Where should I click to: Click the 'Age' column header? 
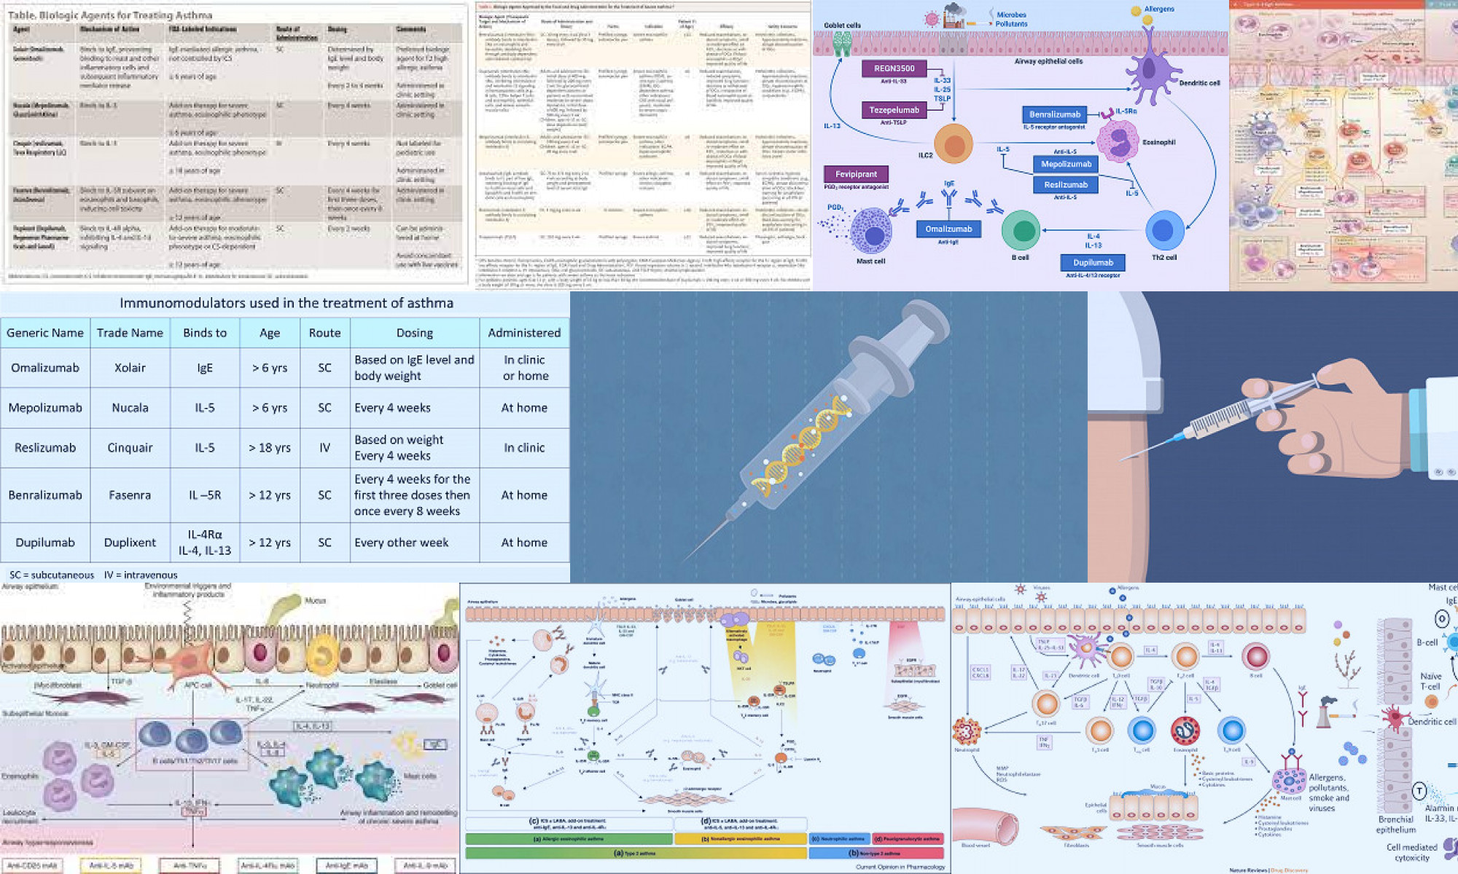click(x=270, y=333)
